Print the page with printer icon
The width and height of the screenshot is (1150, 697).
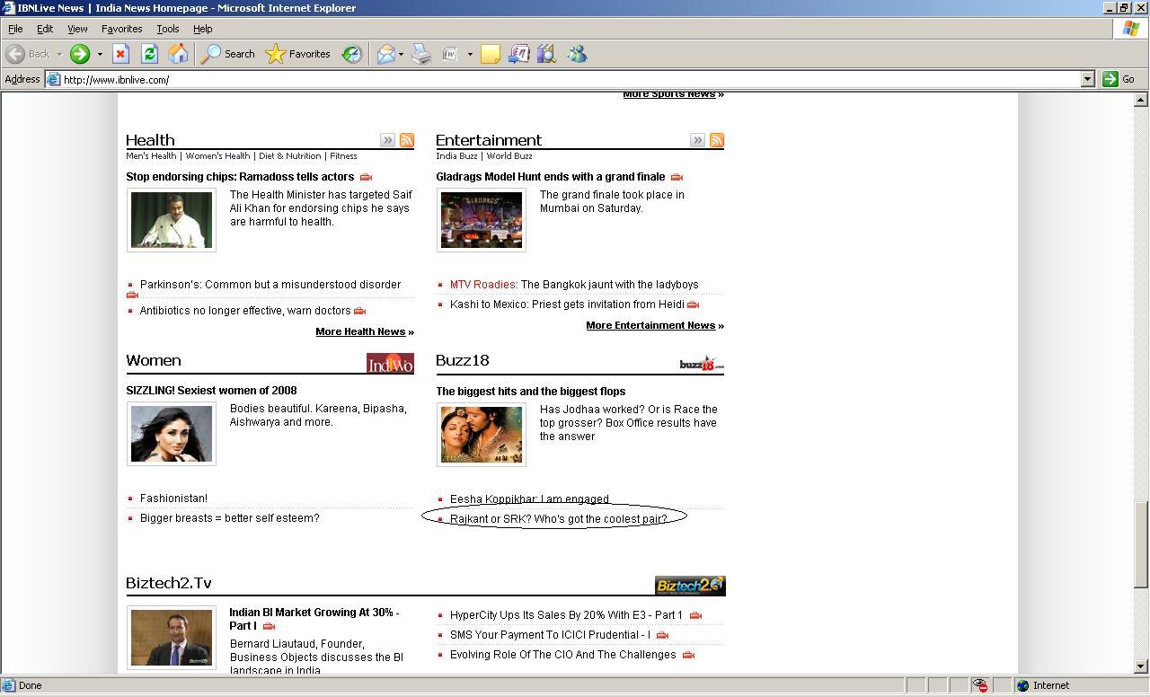421,54
